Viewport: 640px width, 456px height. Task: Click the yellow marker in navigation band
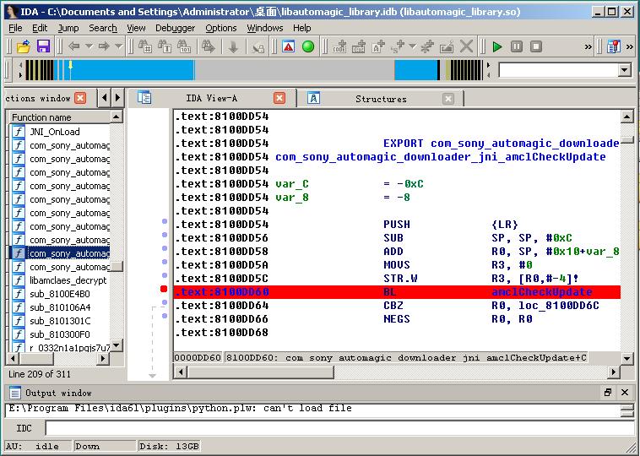coord(70,65)
